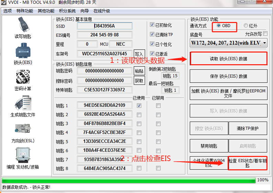Open the 特殊功能 menu
273x193 pixels.
(25, 11)
